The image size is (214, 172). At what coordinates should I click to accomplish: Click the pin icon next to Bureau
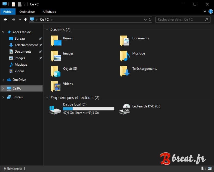[40, 39]
